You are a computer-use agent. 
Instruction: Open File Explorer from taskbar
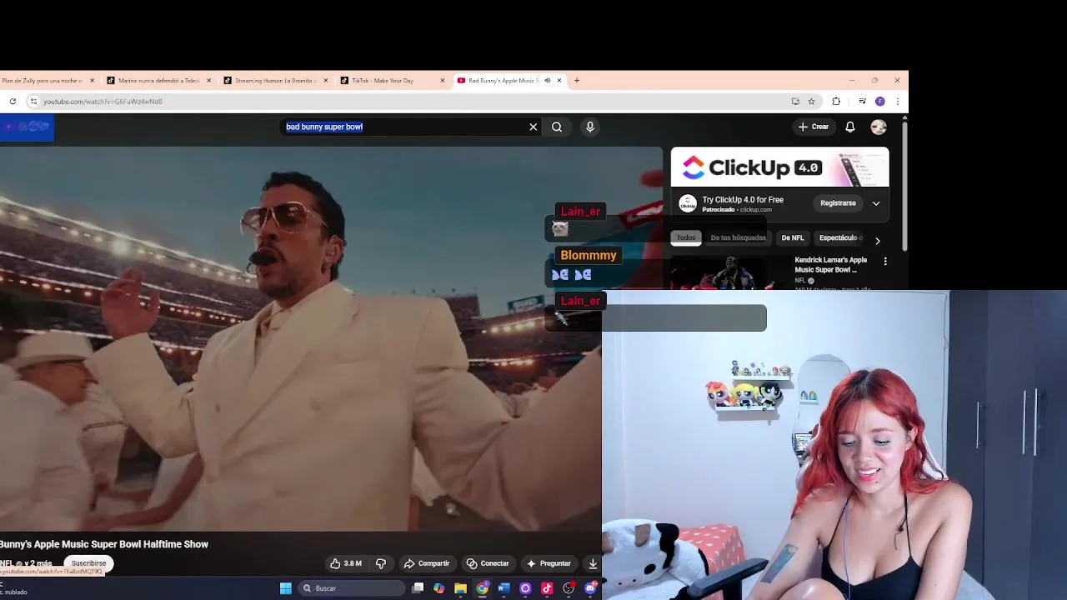coord(460,588)
